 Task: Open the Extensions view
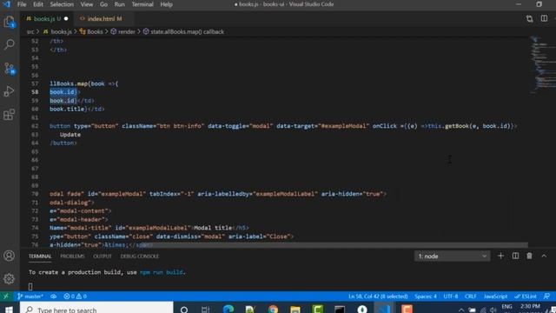tap(10, 114)
